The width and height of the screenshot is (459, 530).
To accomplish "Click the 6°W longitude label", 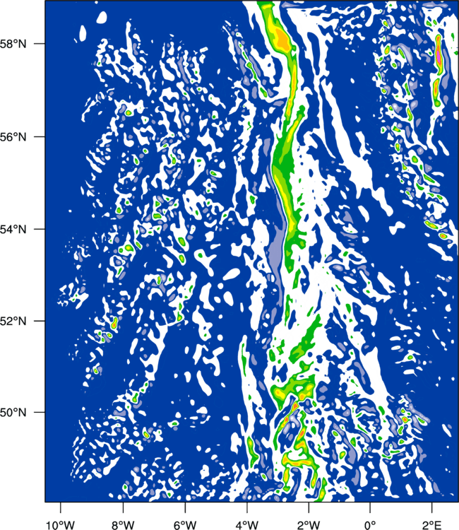I will pos(185,525).
